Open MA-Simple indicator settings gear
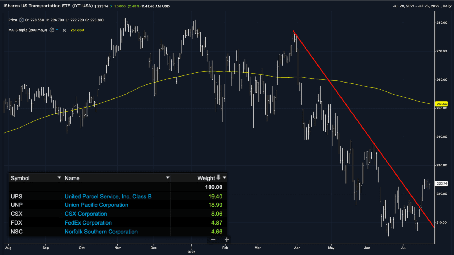Image resolution: width=454 pixels, height=255 pixels. (52, 30)
